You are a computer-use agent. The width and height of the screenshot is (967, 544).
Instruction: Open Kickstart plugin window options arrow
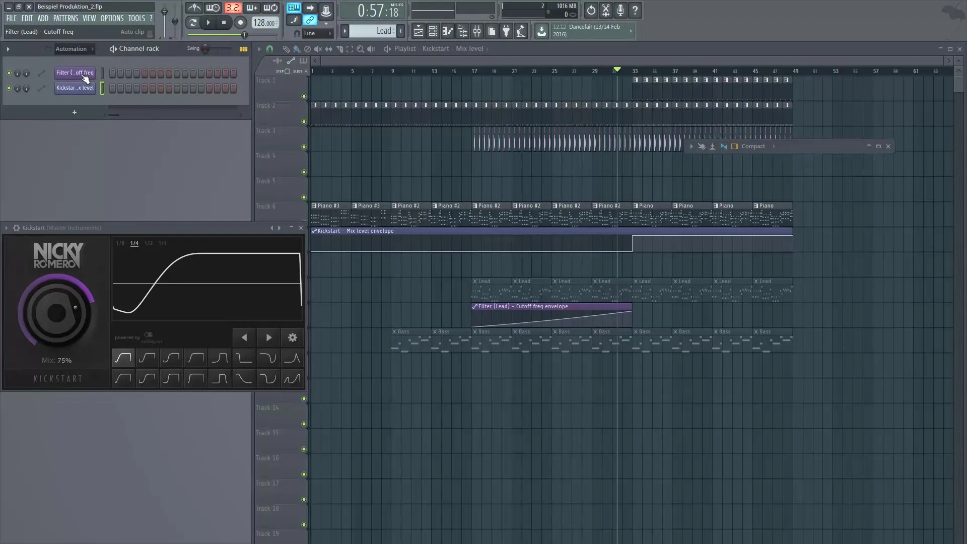click(6, 228)
